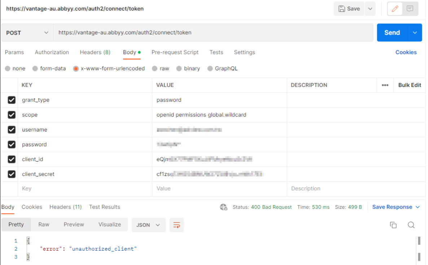The image size is (428, 265).
Task: Switch to the Tests tab
Action: click(x=216, y=52)
